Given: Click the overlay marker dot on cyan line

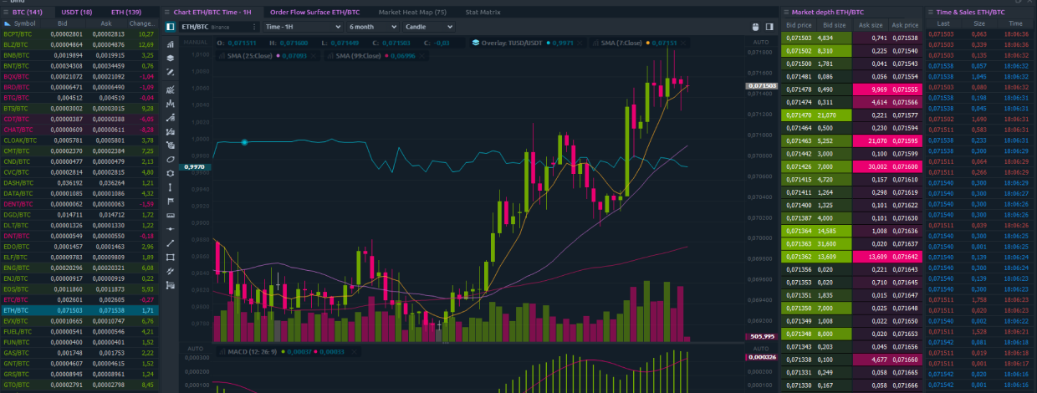Looking at the screenshot, I should tap(244, 142).
